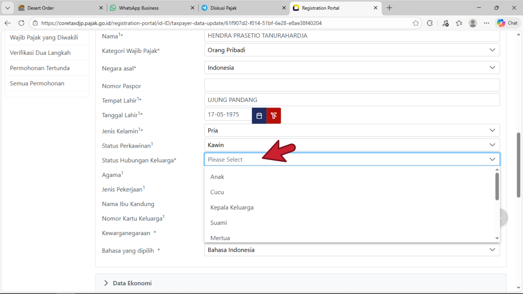
Task: Click the dropdown list scrollbar thumb
Action: (x=497, y=186)
